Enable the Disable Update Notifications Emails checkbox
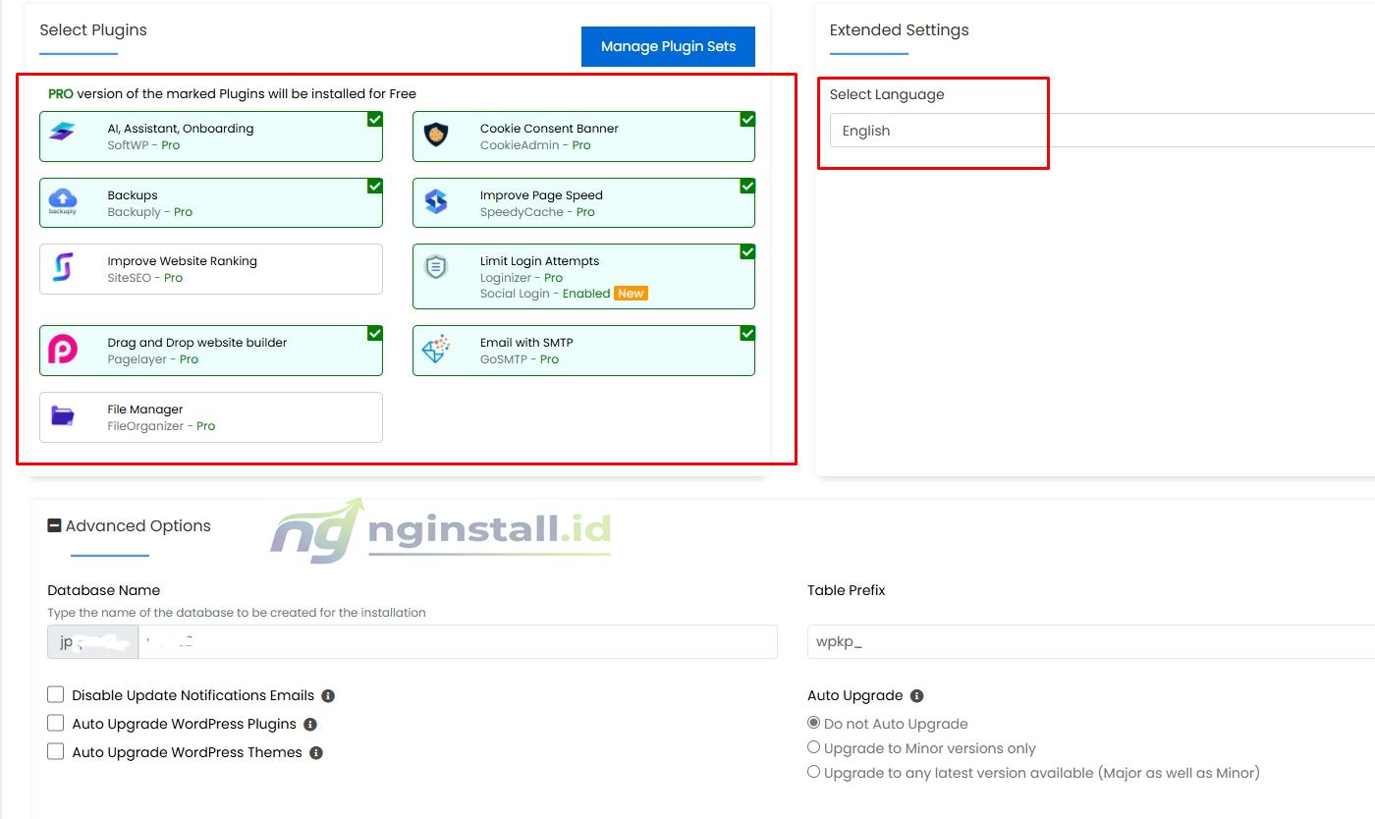This screenshot has height=819, width=1375. pyautogui.click(x=56, y=693)
